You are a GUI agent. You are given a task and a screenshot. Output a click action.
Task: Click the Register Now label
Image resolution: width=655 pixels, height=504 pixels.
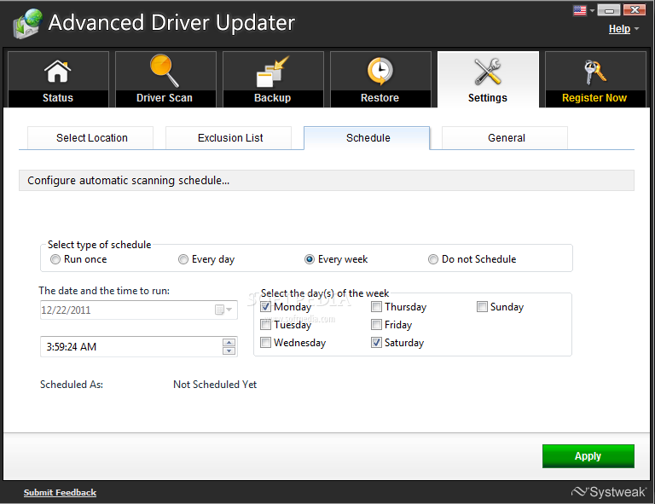pos(594,98)
